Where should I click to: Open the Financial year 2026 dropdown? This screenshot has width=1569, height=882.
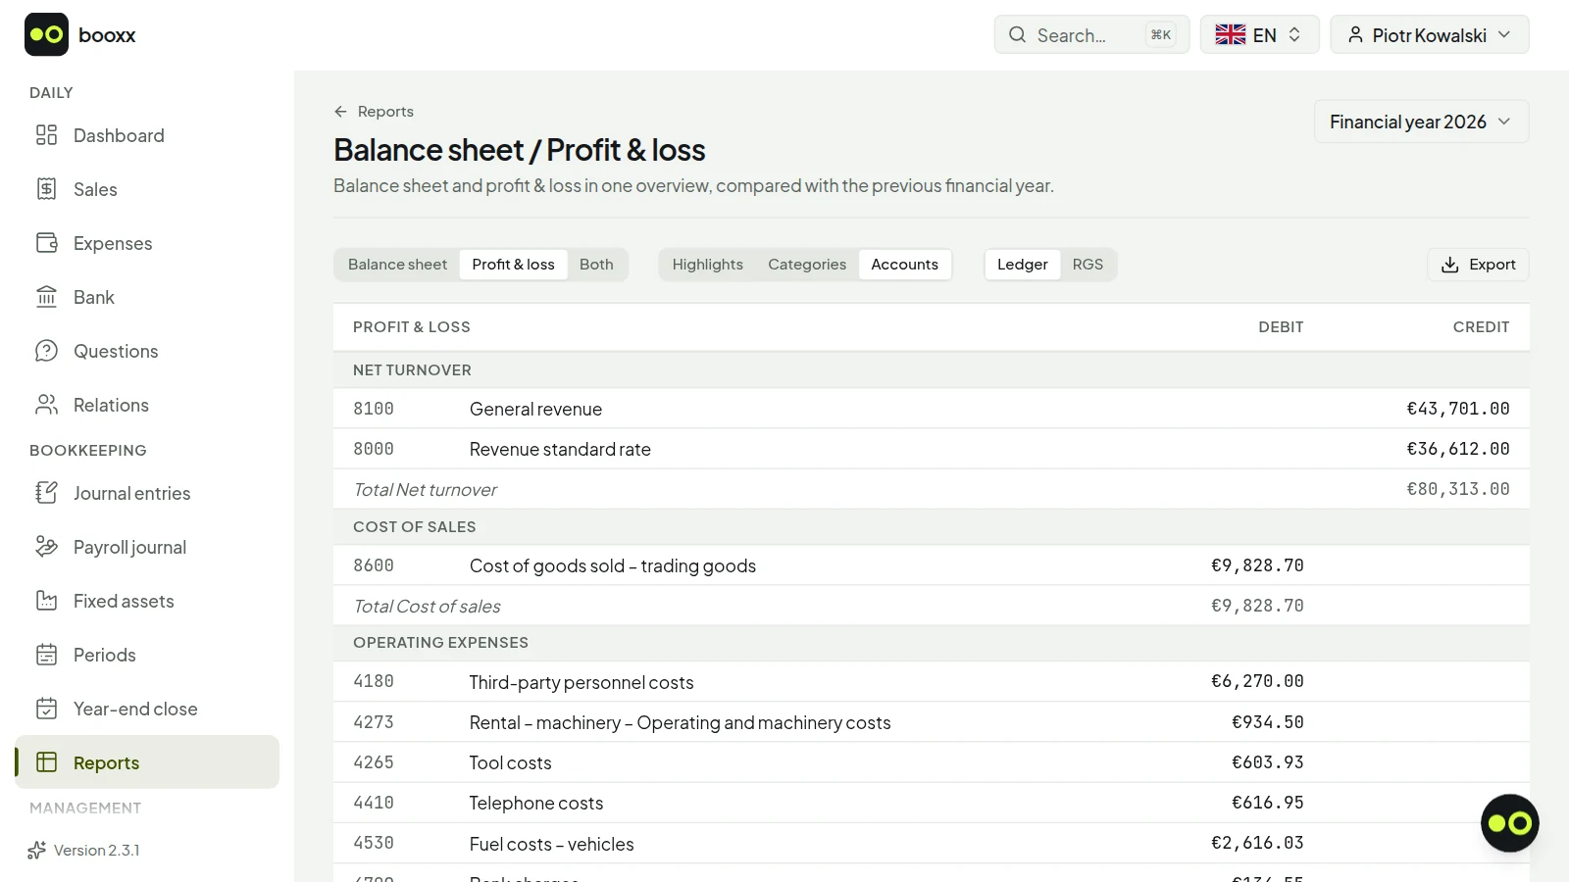coord(1421,122)
